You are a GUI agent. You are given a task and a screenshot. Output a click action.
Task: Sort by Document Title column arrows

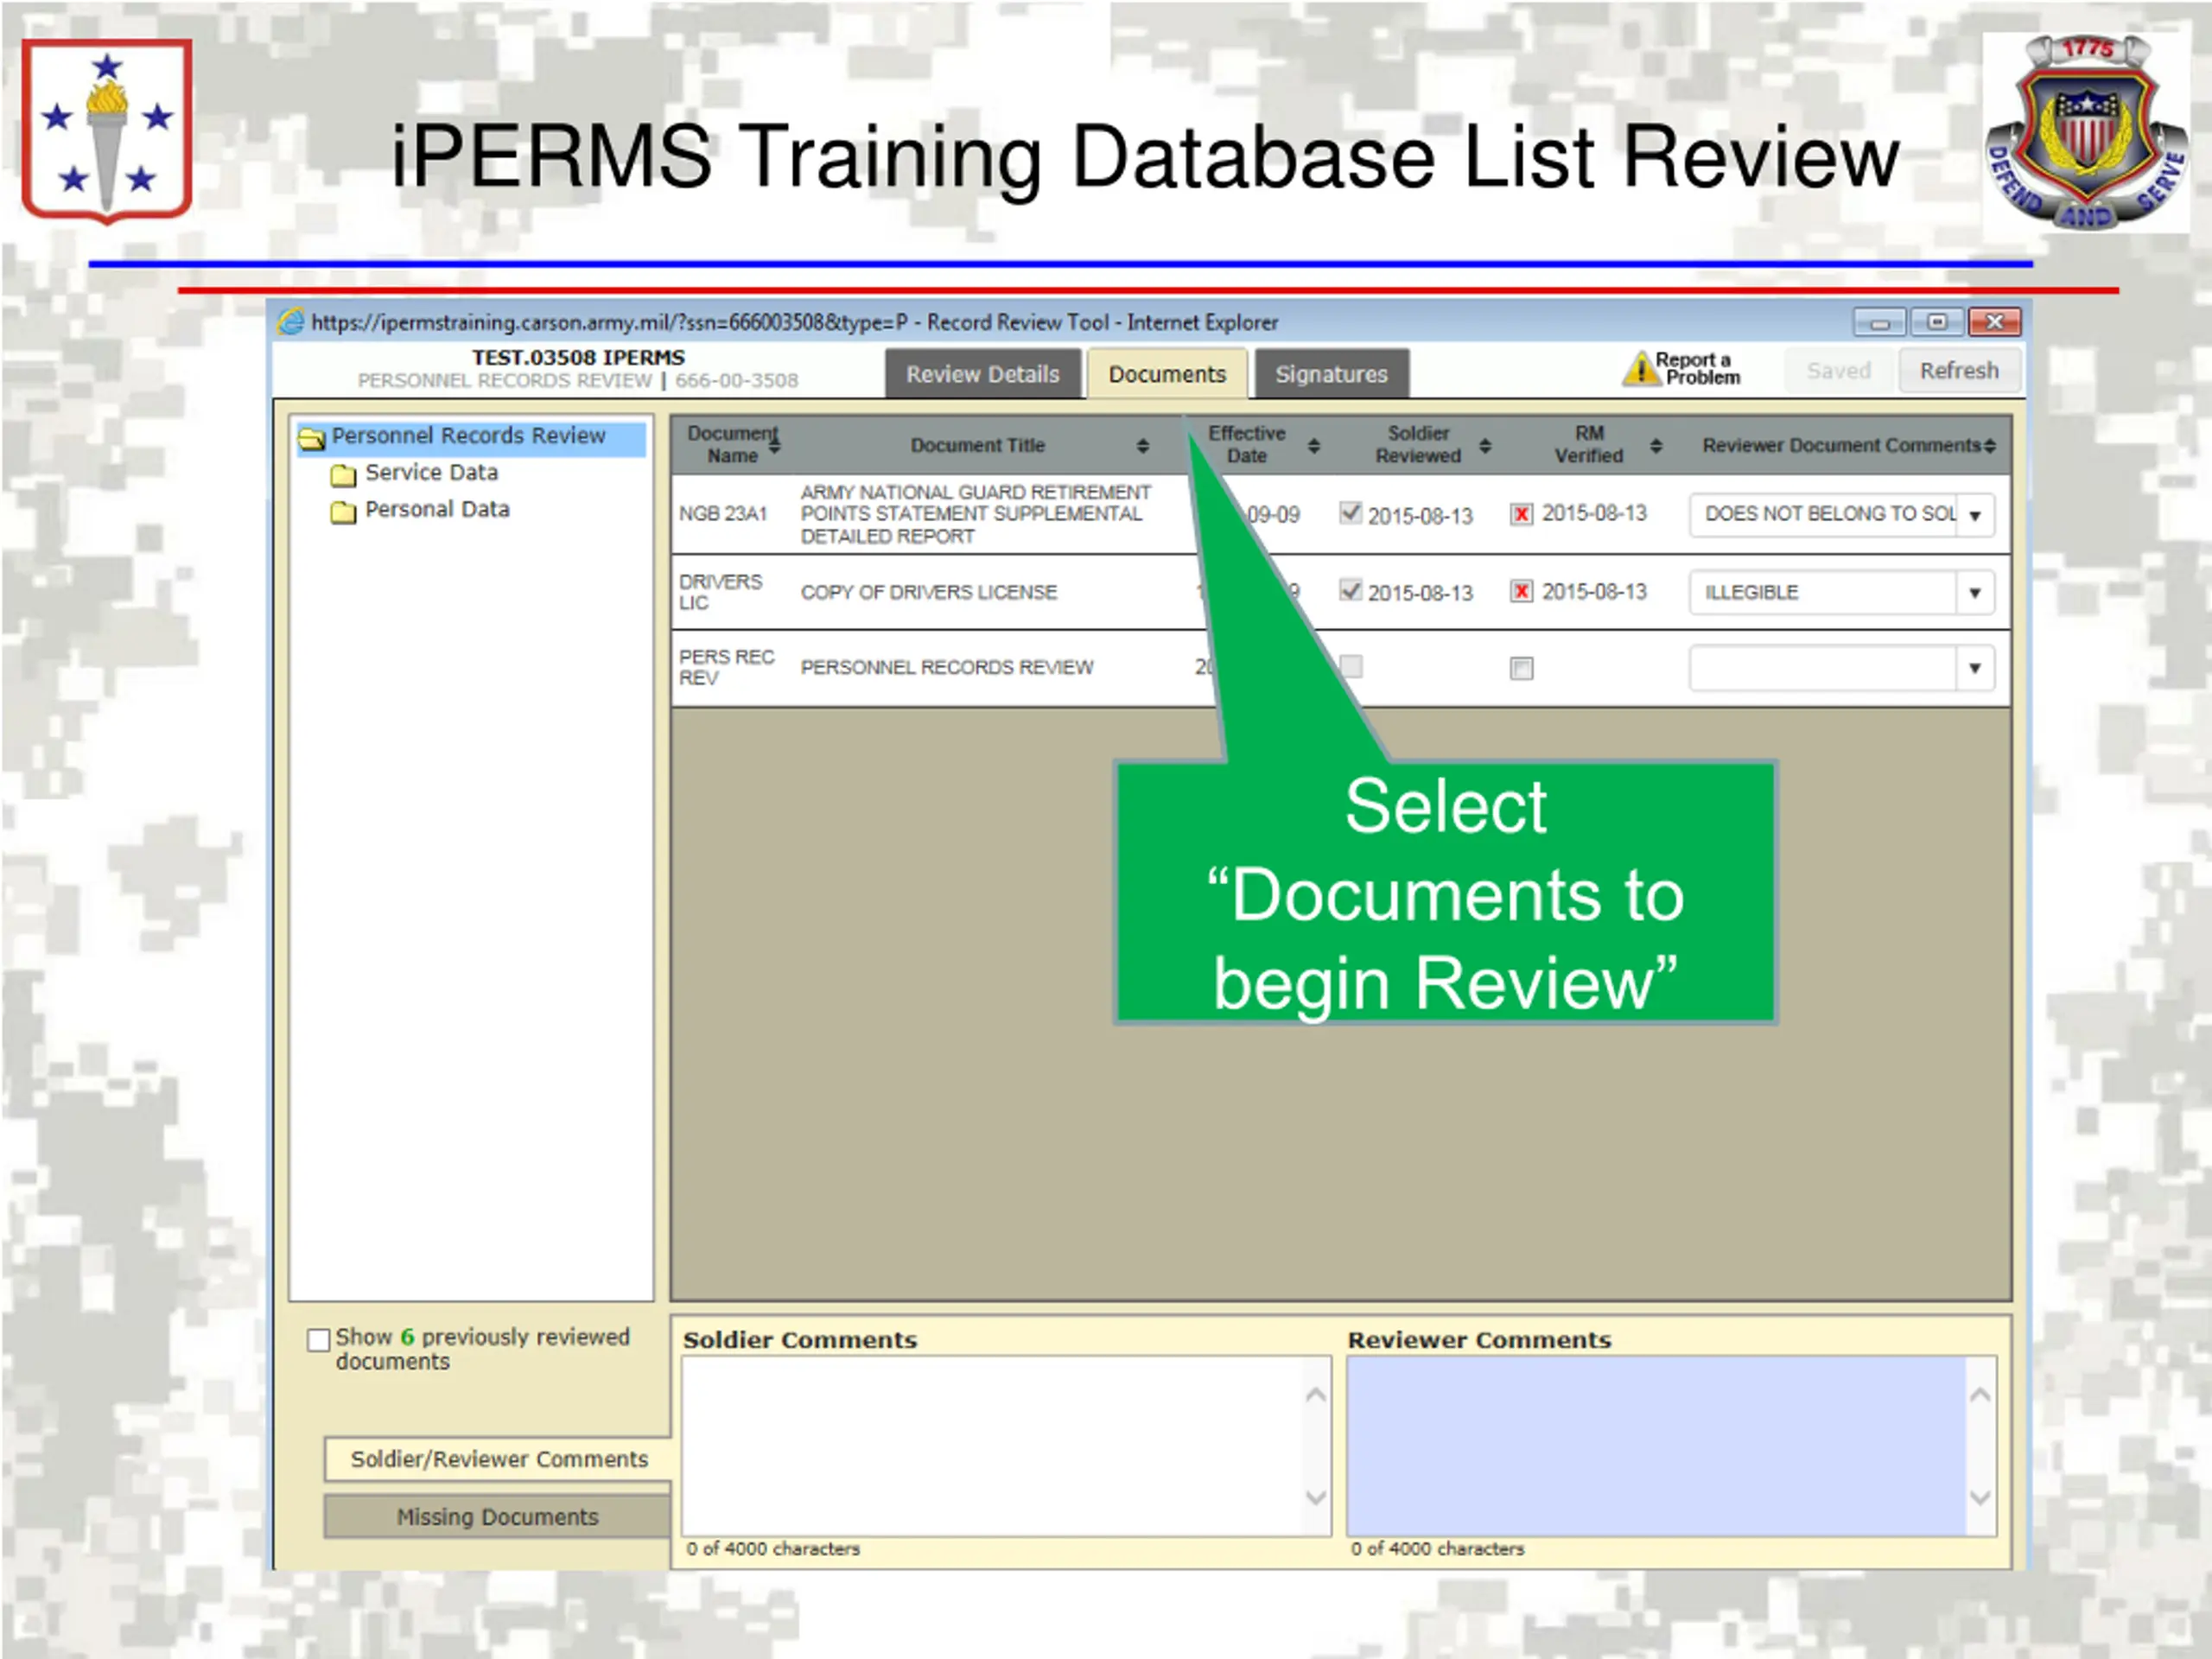[x=1143, y=446]
